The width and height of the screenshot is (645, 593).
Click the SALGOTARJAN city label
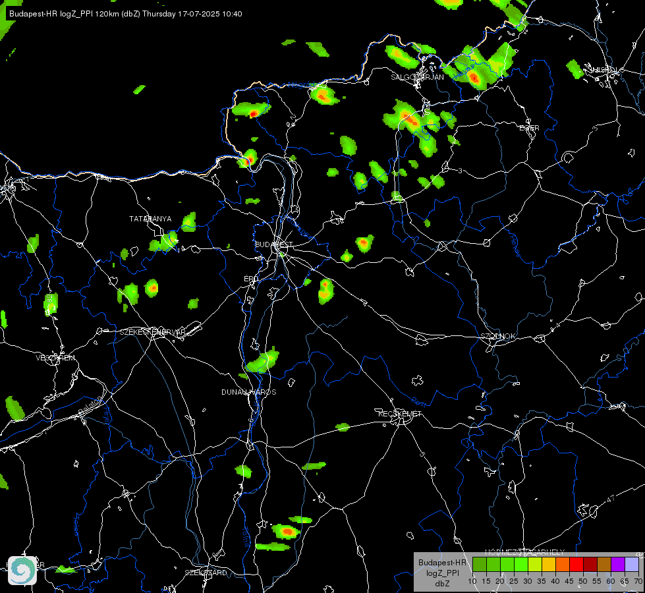tap(417, 77)
